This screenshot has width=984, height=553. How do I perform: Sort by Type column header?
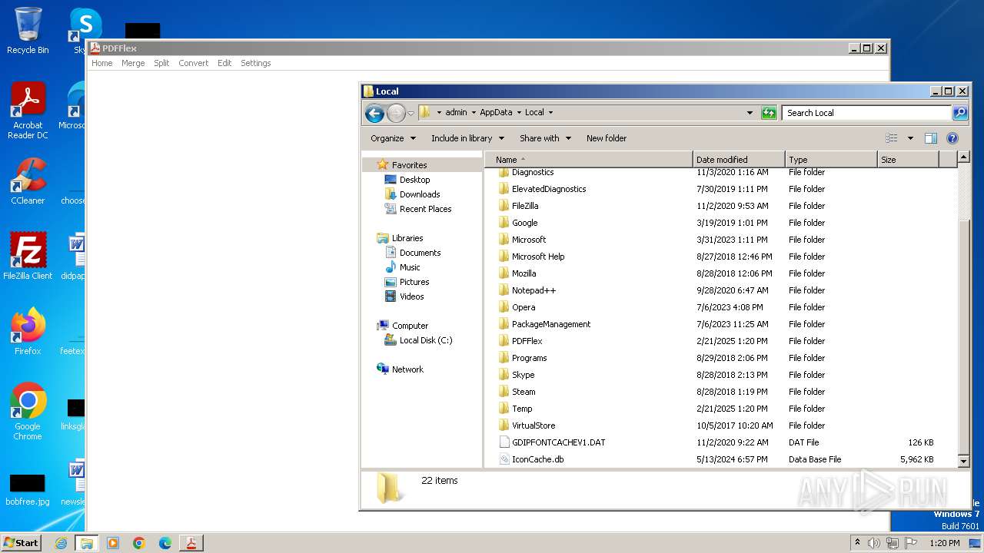coord(831,160)
